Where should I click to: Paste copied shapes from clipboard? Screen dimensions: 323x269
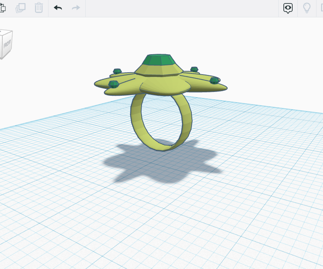4,8
